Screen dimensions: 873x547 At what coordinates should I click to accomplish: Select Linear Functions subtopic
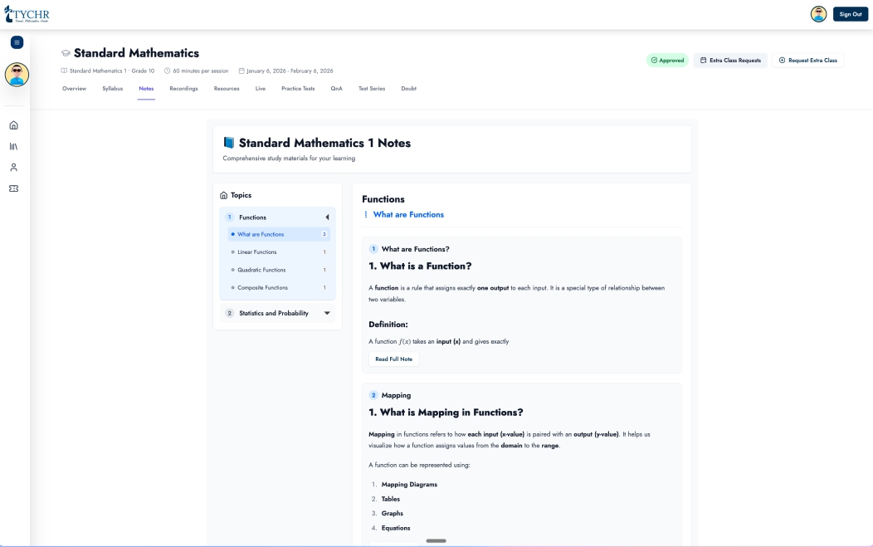click(x=257, y=252)
